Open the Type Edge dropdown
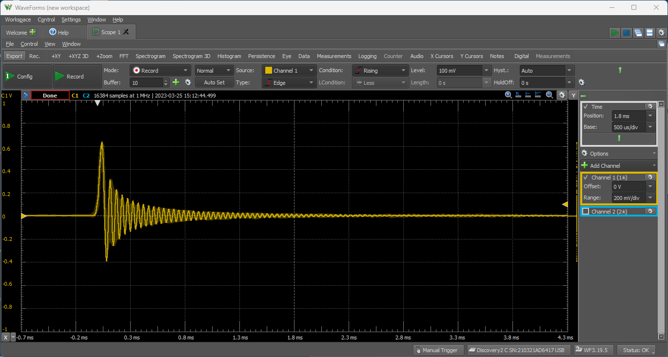The width and height of the screenshot is (668, 357). tap(289, 82)
